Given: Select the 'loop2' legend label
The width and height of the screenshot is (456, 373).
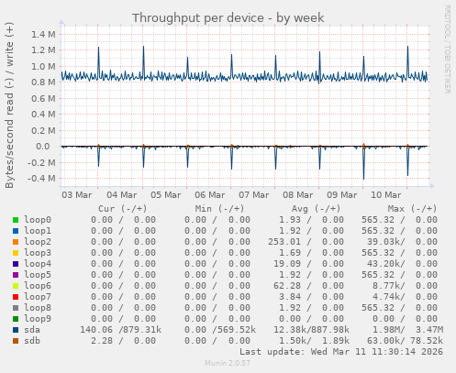Looking at the screenshot, I should [x=38, y=242].
